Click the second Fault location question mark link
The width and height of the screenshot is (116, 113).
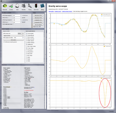pos(32,88)
